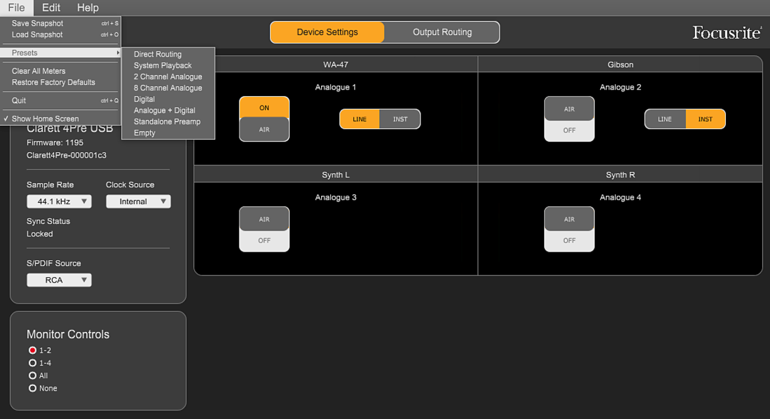Image resolution: width=770 pixels, height=419 pixels.
Task: Click the Synth L channel name
Action: pyautogui.click(x=336, y=175)
